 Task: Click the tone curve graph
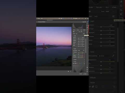(79, 69)
